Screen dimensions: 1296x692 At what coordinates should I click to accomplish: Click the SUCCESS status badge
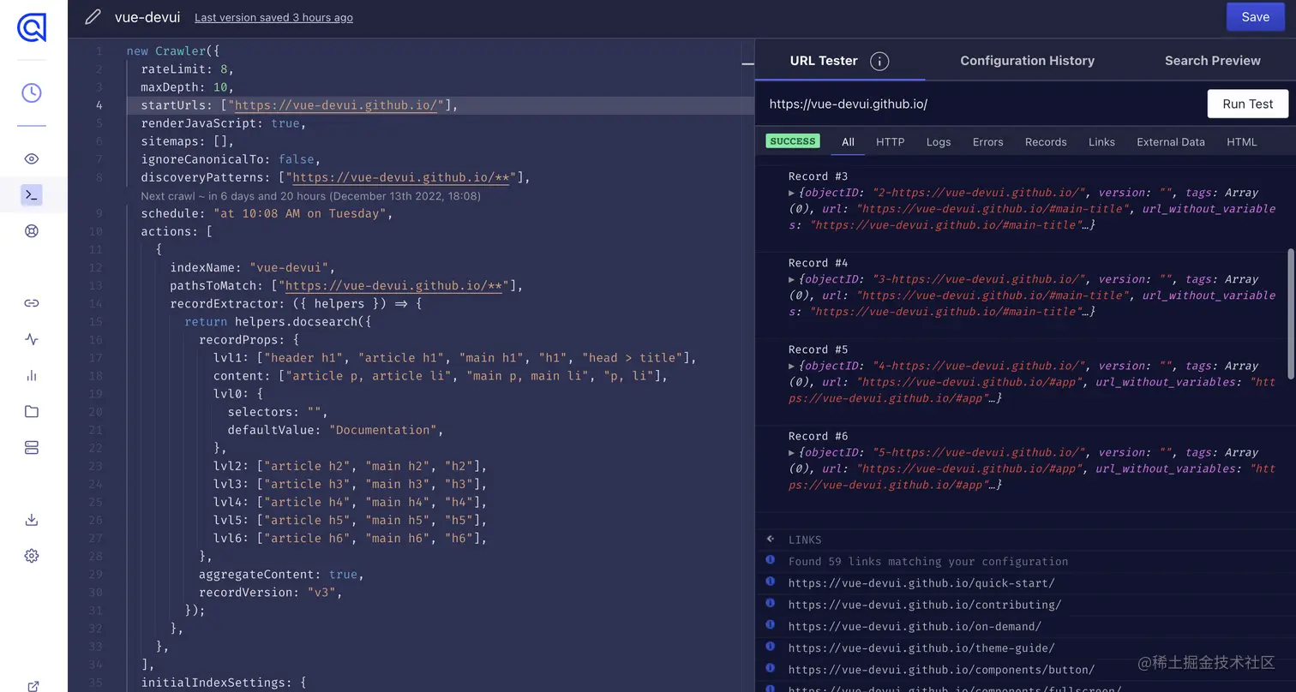coord(792,141)
